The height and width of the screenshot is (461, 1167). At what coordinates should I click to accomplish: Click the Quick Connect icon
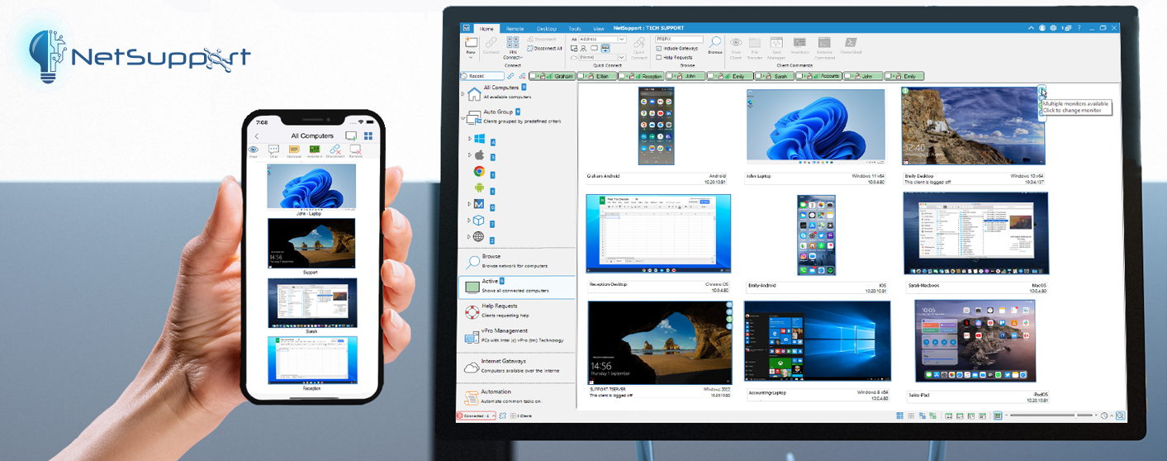pos(638,46)
